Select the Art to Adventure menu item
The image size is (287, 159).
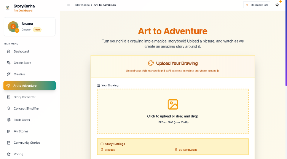pyautogui.click(x=30, y=86)
